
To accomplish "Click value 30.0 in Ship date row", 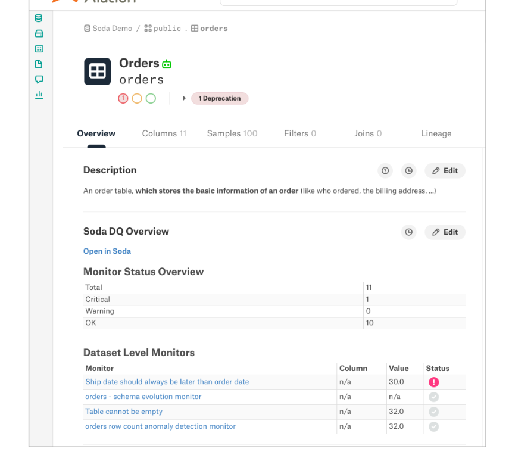I will (397, 382).
